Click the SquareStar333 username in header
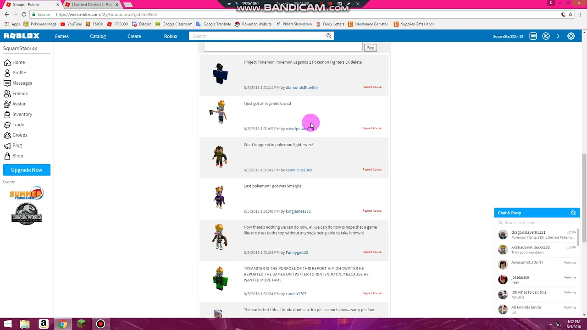 tap(508, 36)
